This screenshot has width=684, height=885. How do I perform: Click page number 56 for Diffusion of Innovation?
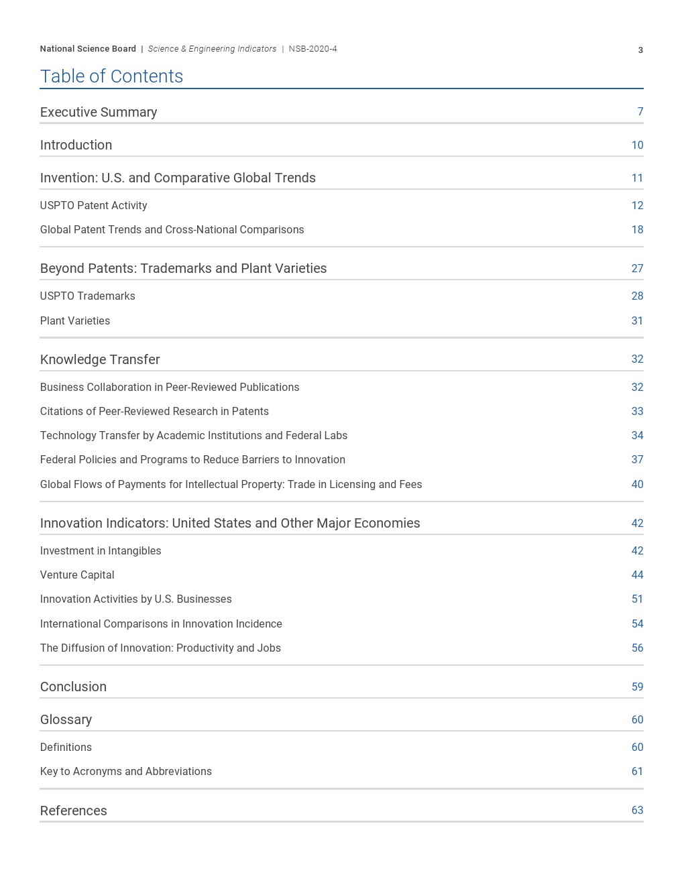637,648
